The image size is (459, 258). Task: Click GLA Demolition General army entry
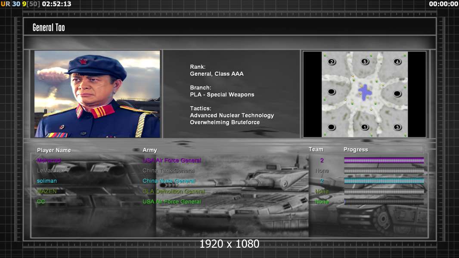174,191
